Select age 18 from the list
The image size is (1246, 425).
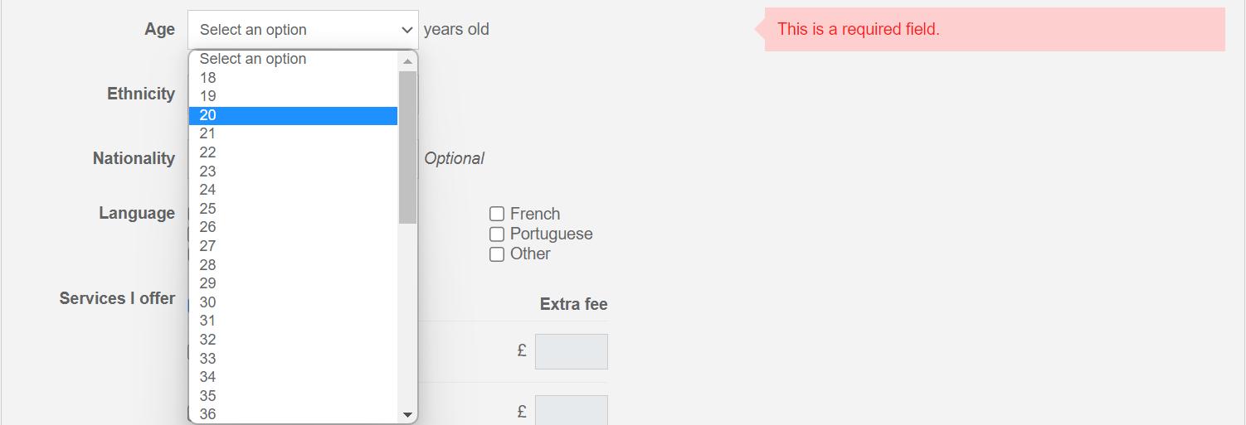[x=292, y=78]
